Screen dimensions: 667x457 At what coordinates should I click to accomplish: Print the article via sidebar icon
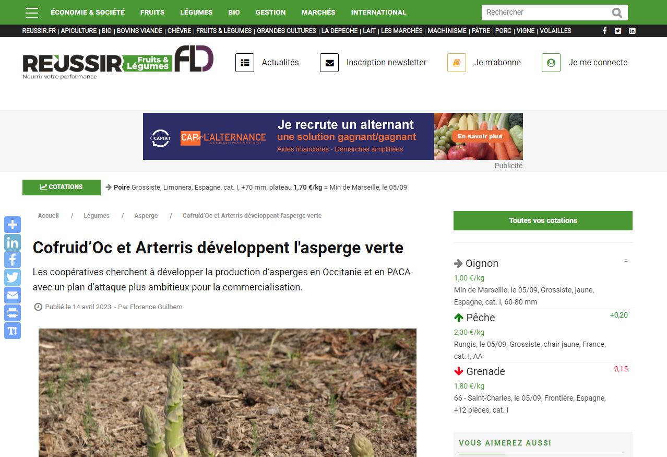(13, 313)
